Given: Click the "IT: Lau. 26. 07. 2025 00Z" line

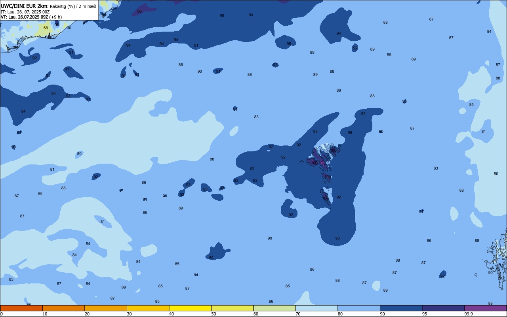Looking at the screenshot, I should (25, 11).
